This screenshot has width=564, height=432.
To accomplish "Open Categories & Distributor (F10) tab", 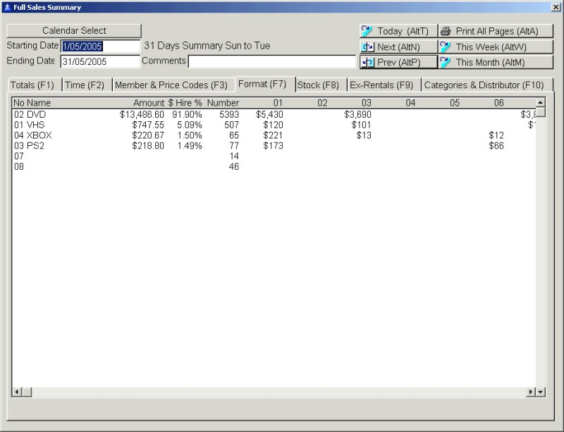I will tap(484, 85).
